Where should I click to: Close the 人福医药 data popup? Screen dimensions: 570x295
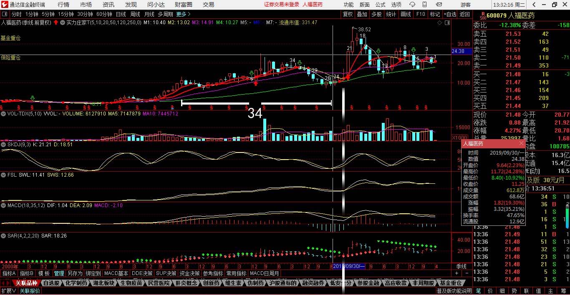tap(521, 143)
